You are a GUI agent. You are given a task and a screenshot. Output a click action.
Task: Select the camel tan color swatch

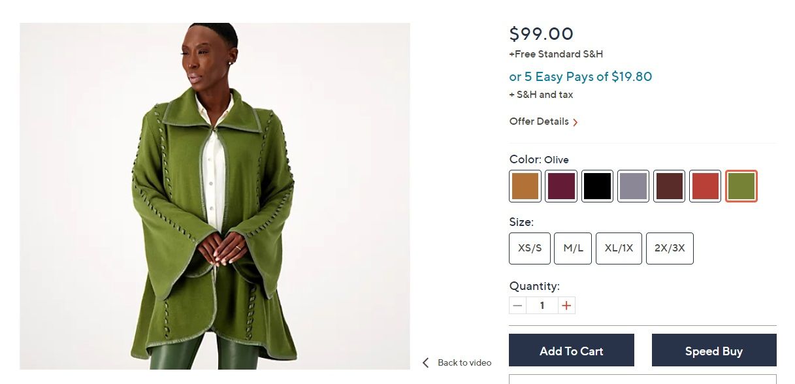click(x=525, y=186)
